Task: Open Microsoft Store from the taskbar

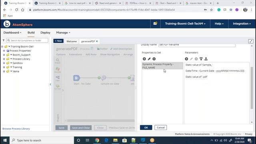Action: pos(124,140)
